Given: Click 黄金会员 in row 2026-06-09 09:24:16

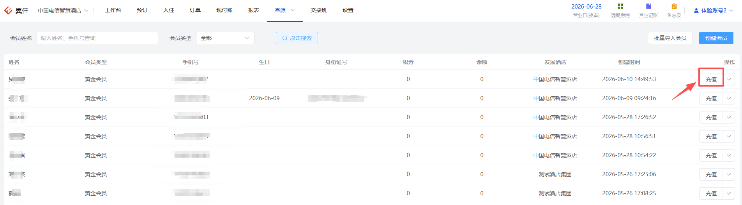Looking at the screenshot, I should [96, 98].
